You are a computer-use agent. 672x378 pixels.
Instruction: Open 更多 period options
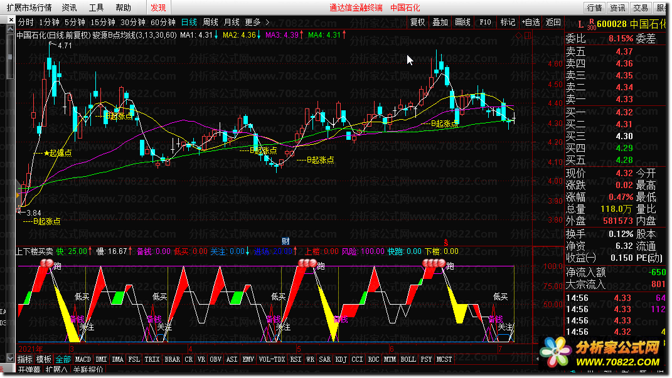[x=253, y=23]
